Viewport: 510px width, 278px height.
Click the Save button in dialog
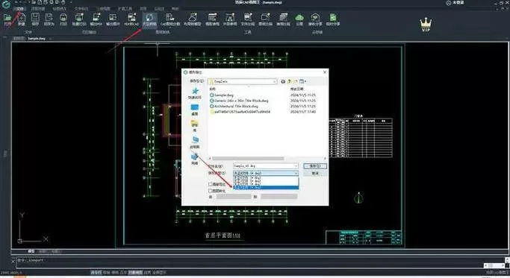click(315, 166)
